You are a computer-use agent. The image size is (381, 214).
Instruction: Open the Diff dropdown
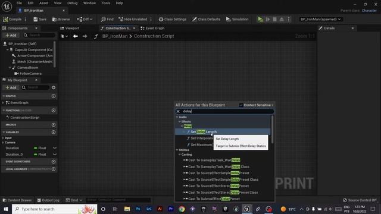(x=85, y=19)
